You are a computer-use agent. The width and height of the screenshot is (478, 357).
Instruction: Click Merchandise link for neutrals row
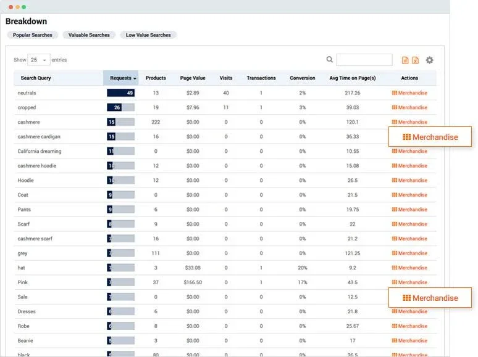point(409,93)
